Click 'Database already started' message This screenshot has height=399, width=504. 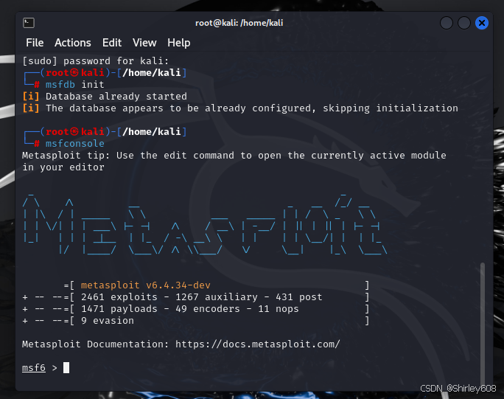[116, 97]
